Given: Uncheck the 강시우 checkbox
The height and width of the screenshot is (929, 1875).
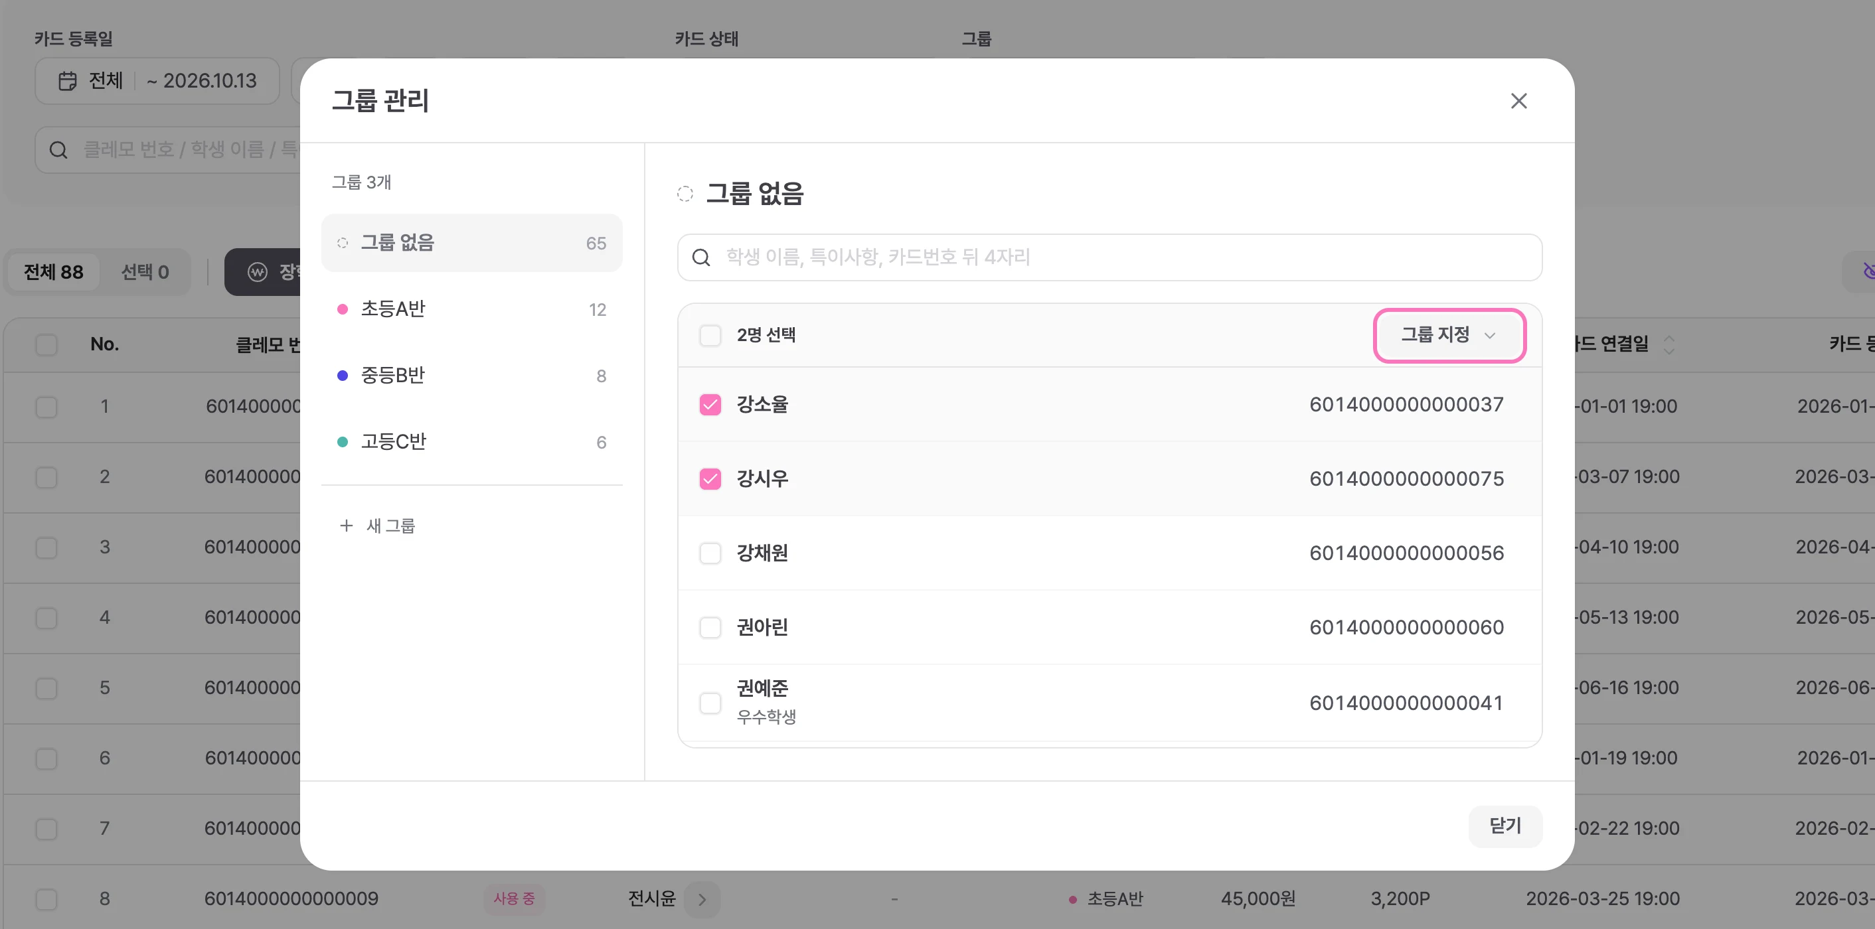Looking at the screenshot, I should [710, 478].
